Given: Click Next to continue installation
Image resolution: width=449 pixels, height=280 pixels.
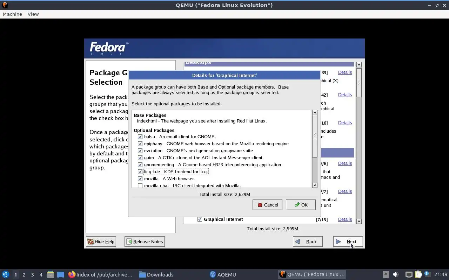Looking at the screenshot, I should point(348,241).
